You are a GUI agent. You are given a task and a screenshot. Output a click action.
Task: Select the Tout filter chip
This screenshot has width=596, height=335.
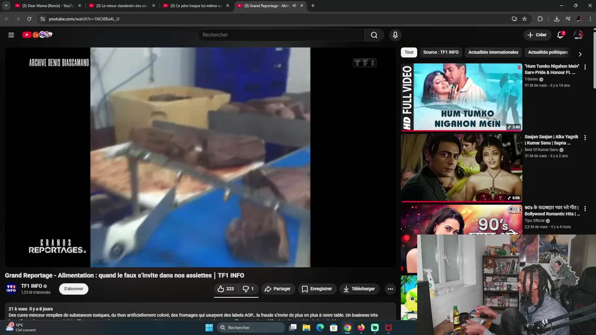[409, 53]
